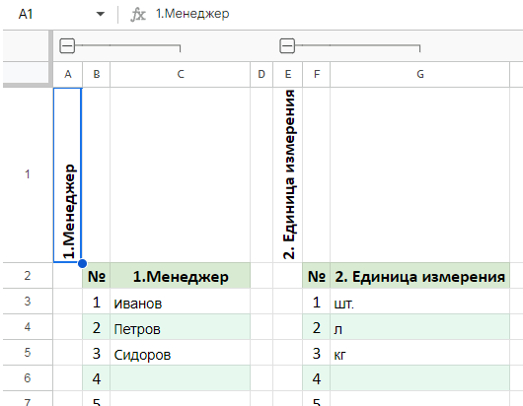Select row 2 header
This screenshot has height=406, width=523.
pos(28,276)
